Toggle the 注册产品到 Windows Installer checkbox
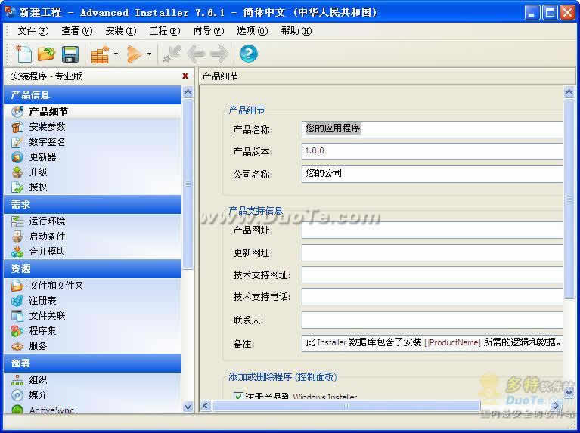The width and height of the screenshot is (580, 433). click(x=238, y=396)
